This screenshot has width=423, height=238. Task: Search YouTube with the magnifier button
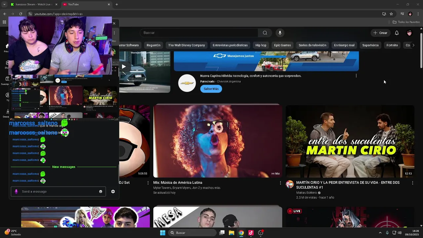pos(265,33)
